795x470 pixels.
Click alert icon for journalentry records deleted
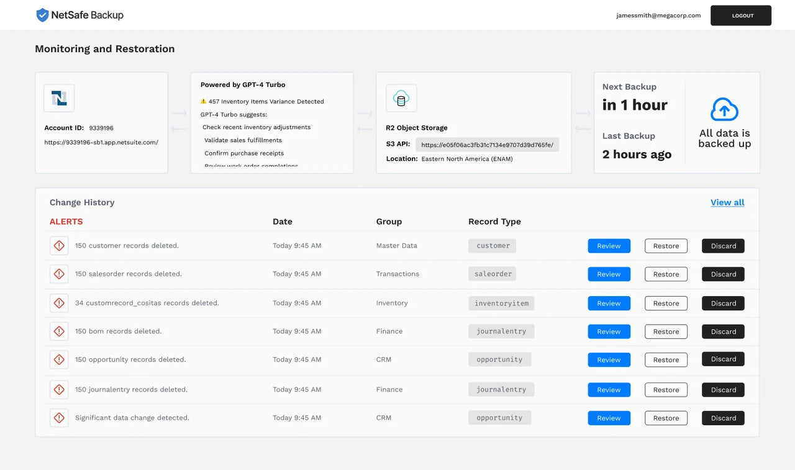click(59, 390)
